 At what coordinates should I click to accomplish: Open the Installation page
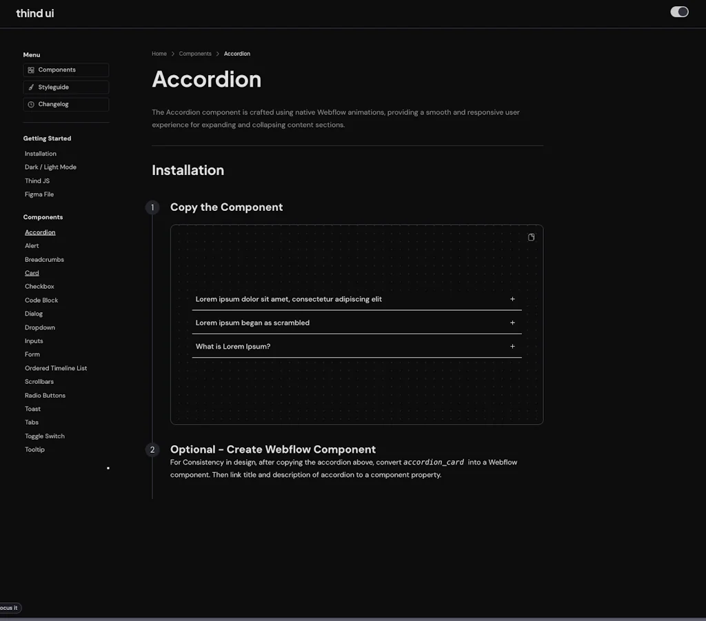coord(40,153)
